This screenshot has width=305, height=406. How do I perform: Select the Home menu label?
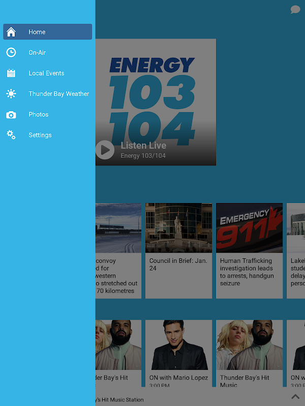37,32
